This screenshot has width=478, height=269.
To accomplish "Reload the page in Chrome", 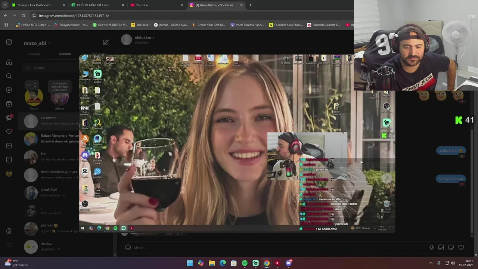I will 23,16.
